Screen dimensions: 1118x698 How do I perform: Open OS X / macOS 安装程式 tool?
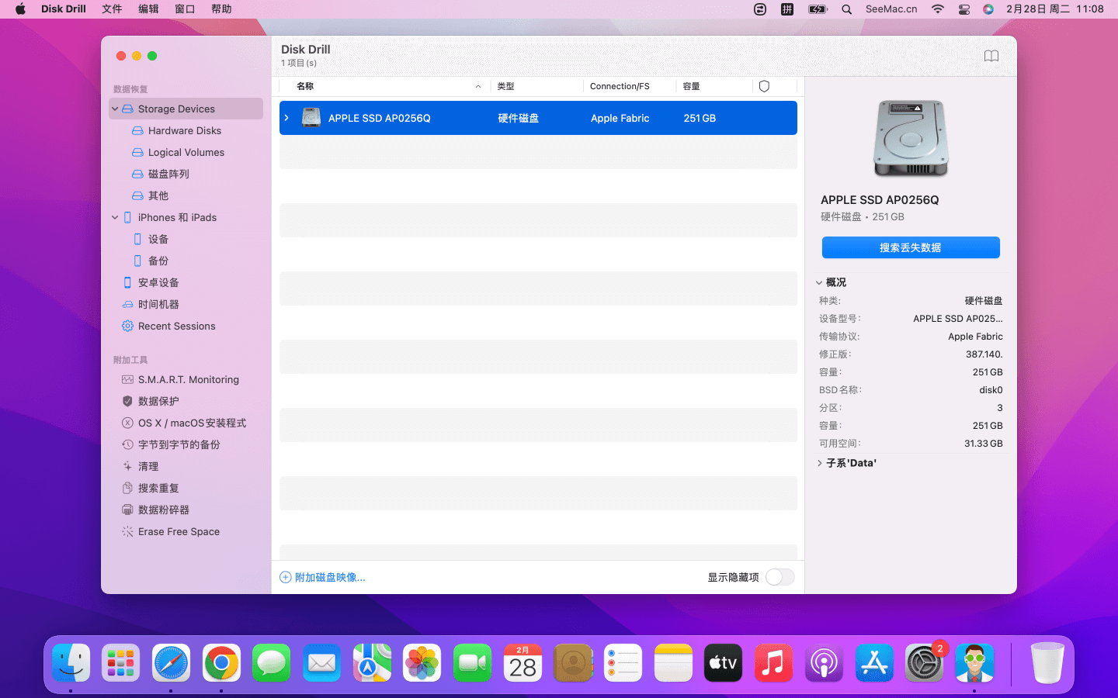192,423
